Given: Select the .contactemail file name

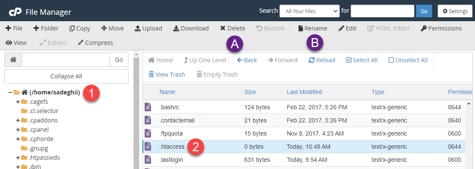Looking at the screenshot, I should (x=177, y=120).
